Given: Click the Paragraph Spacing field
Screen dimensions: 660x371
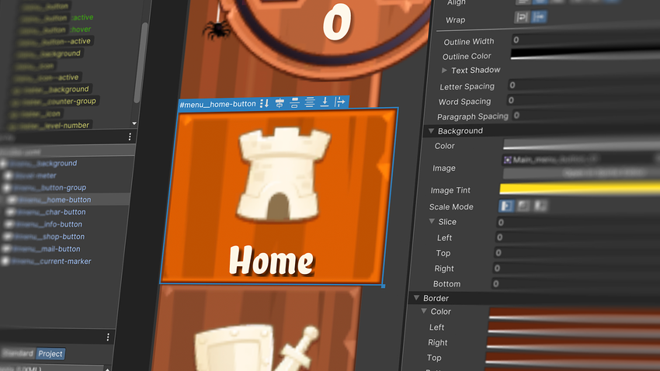Looking at the screenshot, I should coord(586,114).
